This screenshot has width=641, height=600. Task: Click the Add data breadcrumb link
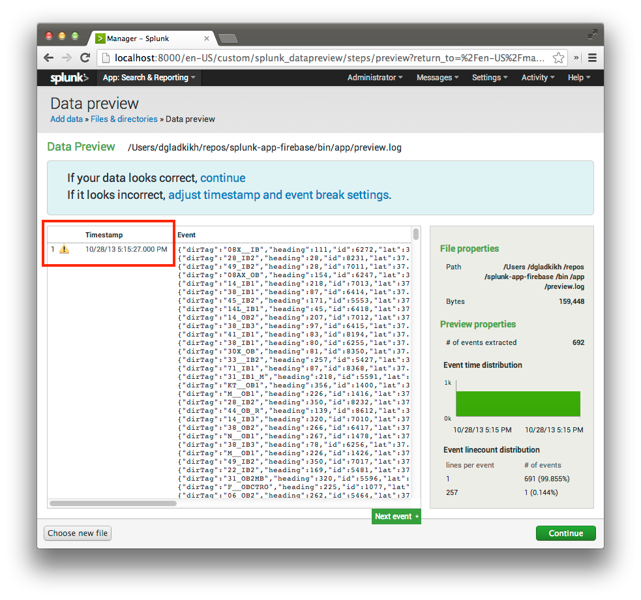[67, 119]
